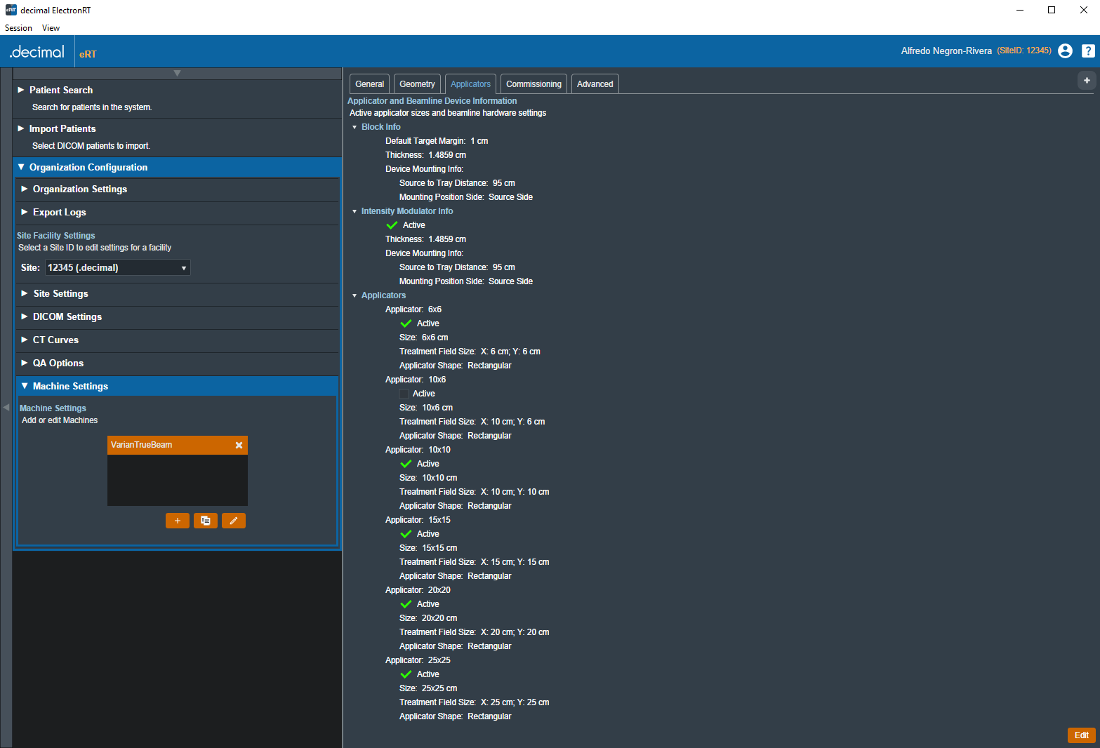Open help via question mark icon
Image resolution: width=1100 pixels, height=748 pixels.
1087,51
